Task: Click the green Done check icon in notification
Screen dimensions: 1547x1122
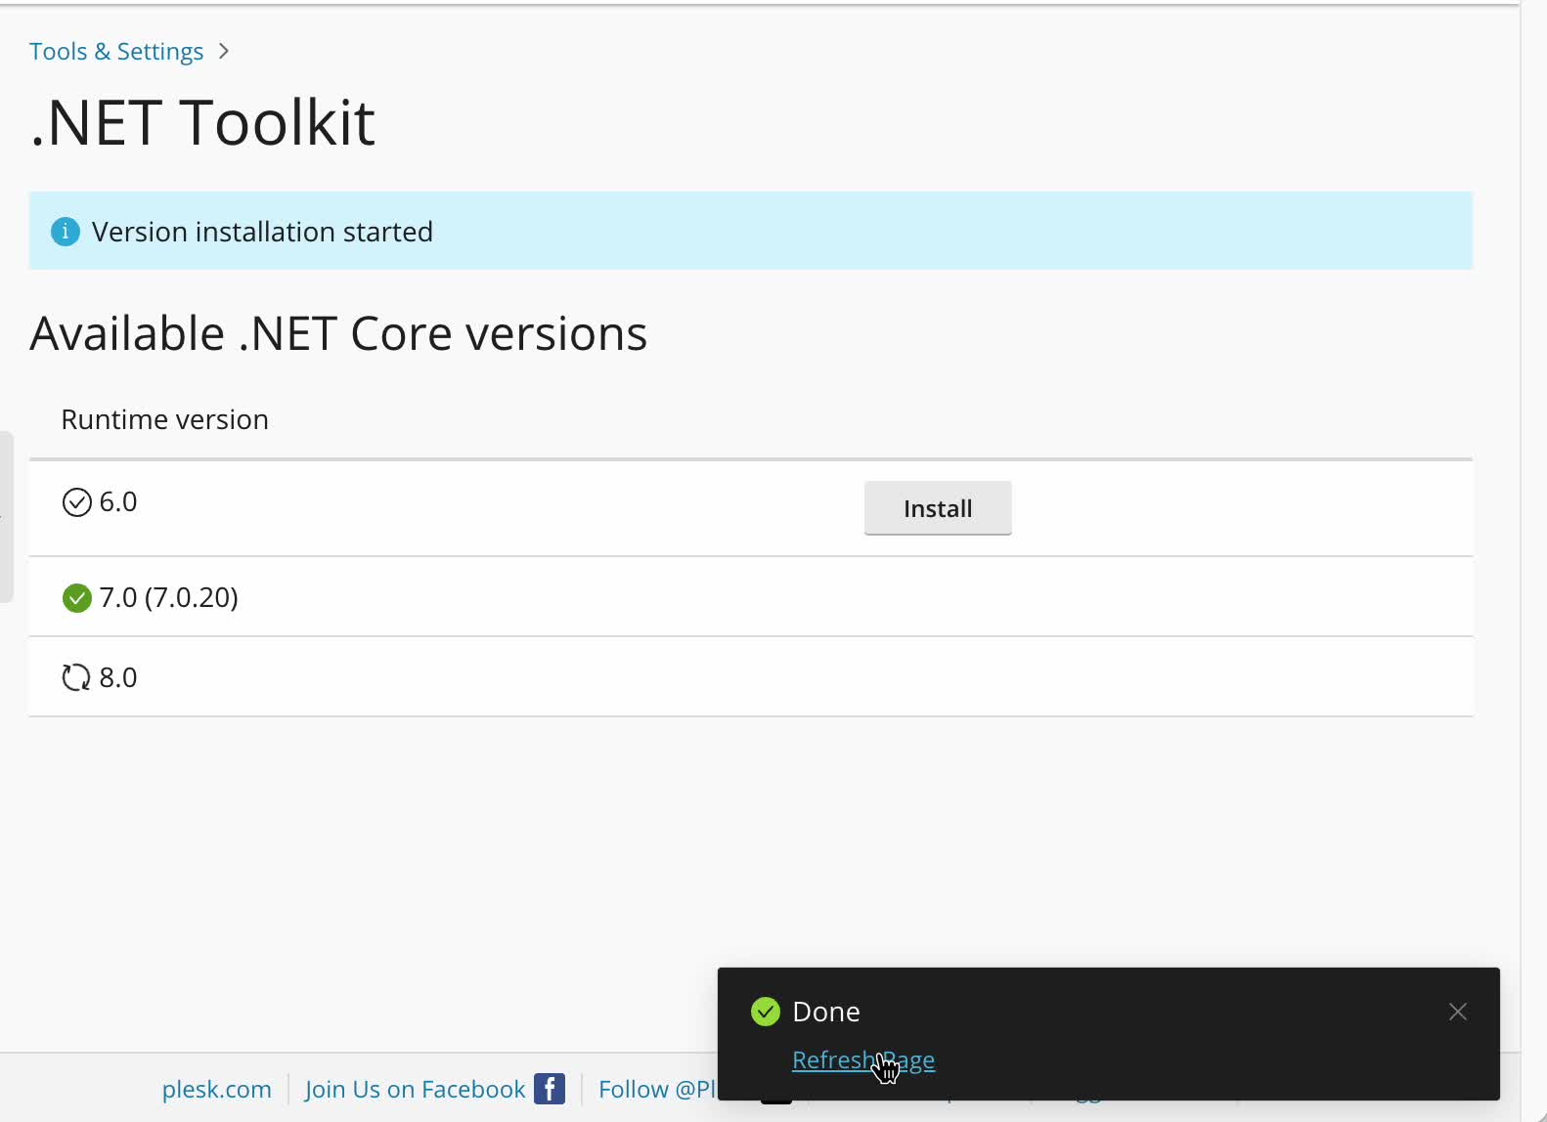Action: [x=766, y=1012]
